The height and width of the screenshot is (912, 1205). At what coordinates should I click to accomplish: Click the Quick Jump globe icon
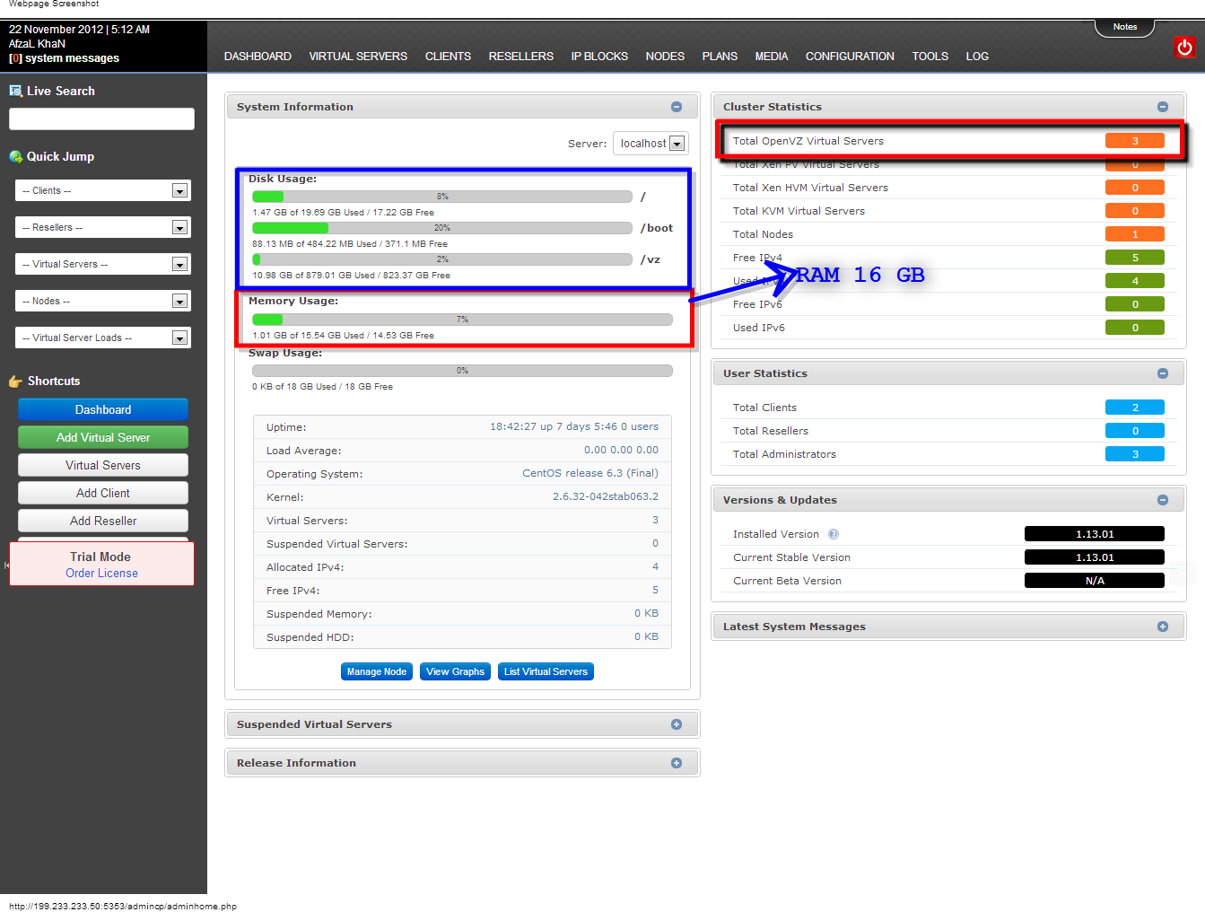pyautogui.click(x=15, y=156)
